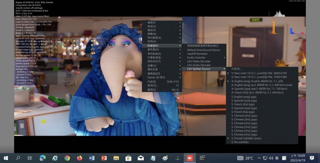The width and height of the screenshot is (320, 163).
Task: Open LAV Video Decoder properties
Action: pos(199,61)
